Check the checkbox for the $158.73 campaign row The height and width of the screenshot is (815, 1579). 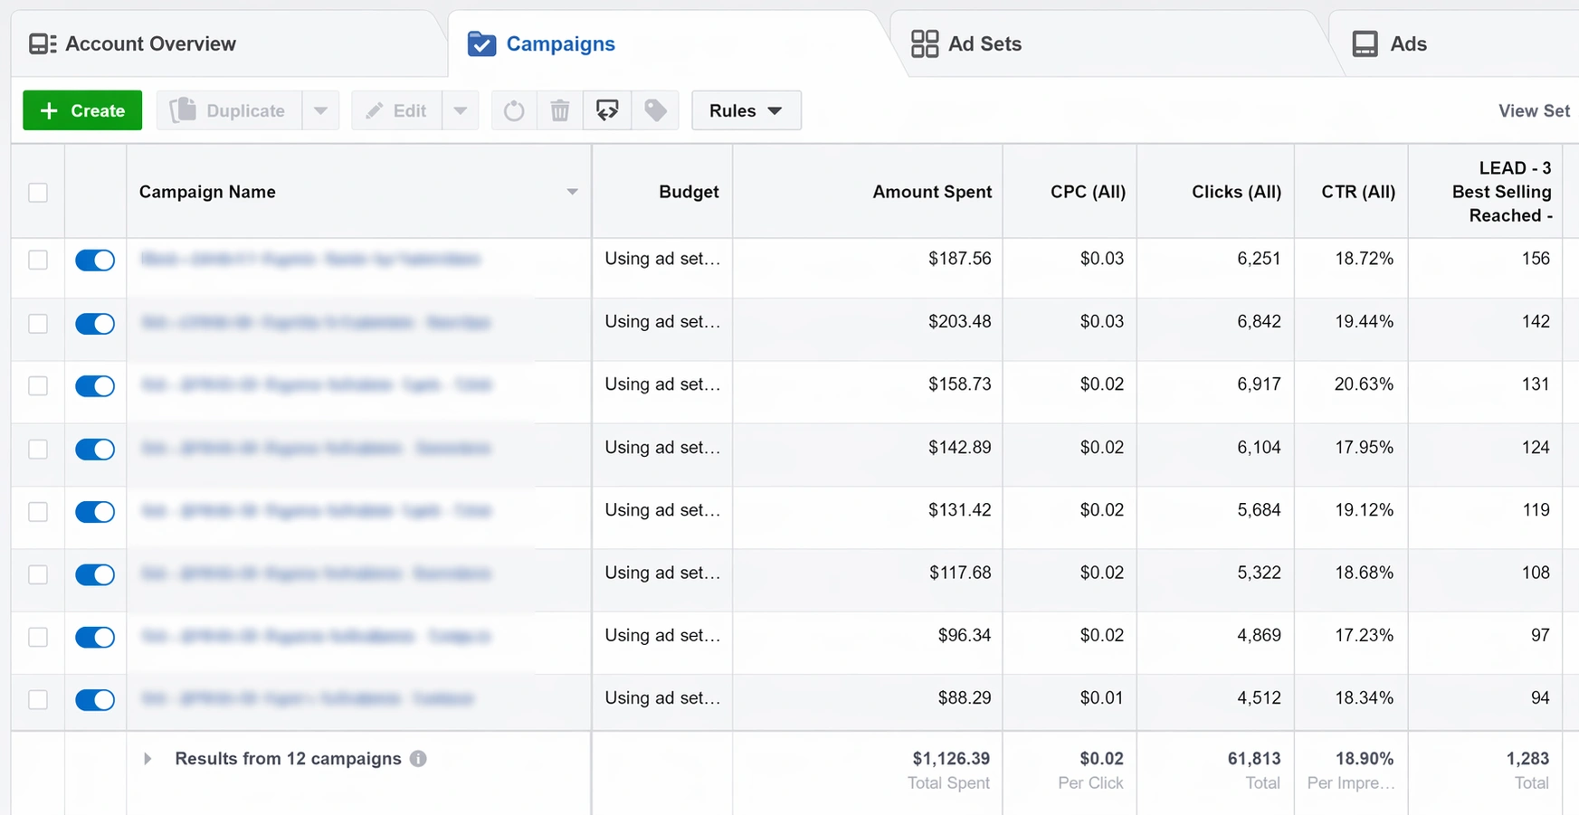pyautogui.click(x=38, y=386)
